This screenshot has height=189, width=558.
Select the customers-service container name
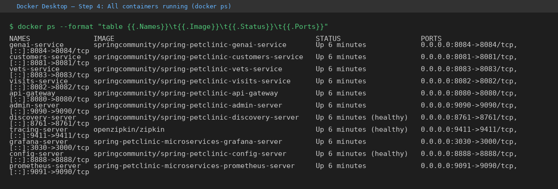(45, 57)
